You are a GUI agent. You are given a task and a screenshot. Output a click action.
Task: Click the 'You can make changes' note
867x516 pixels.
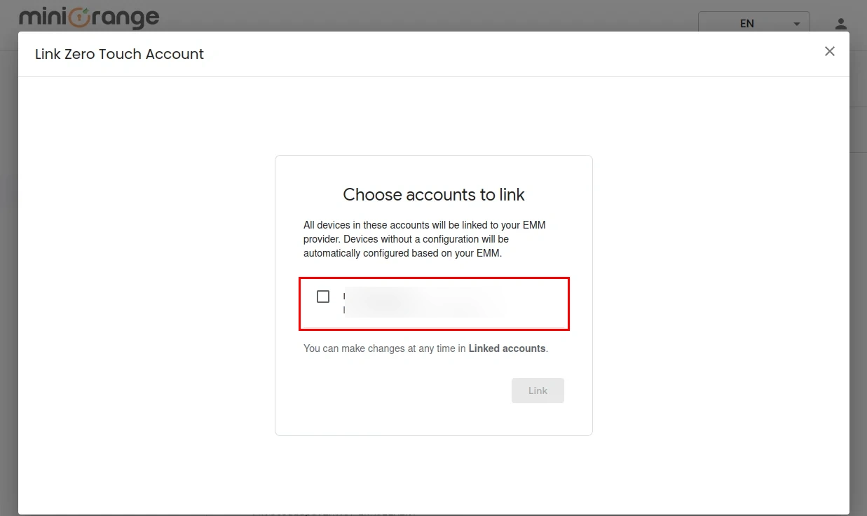pos(385,348)
